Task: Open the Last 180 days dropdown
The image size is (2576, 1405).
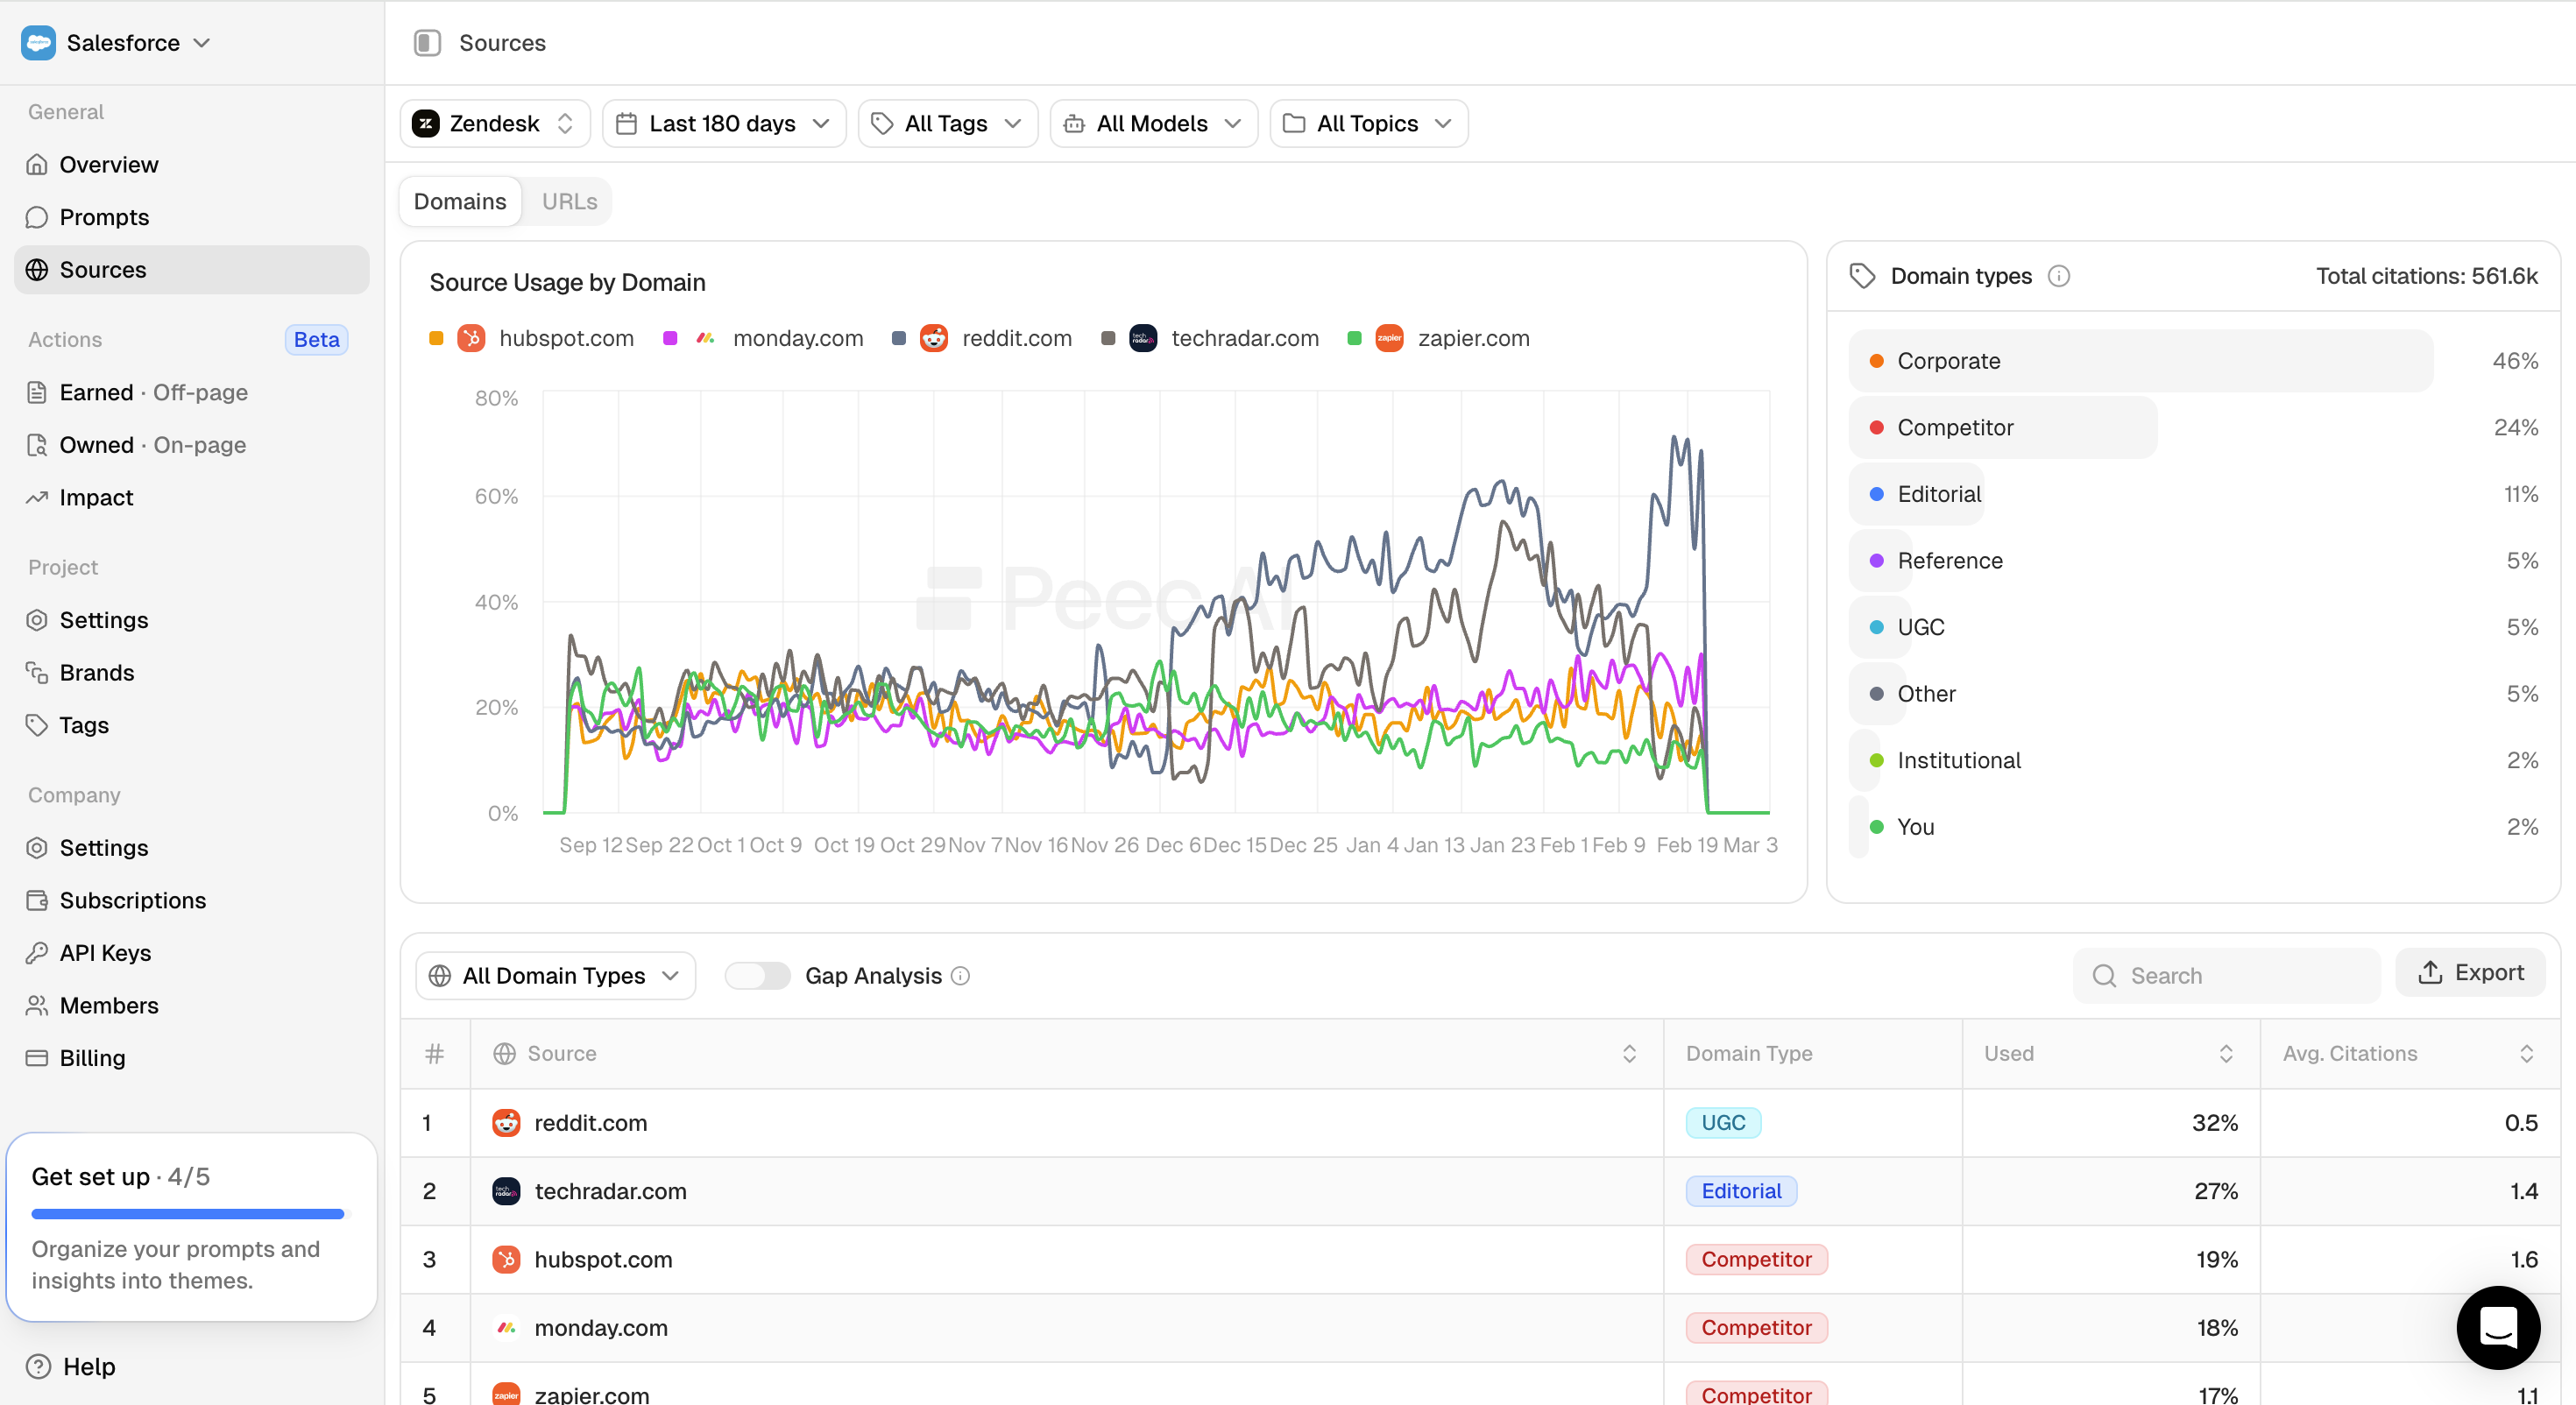Action: pyautogui.click(x=724, y=124)
